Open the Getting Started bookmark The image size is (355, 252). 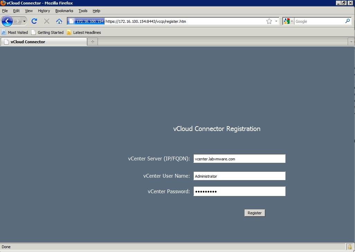[x=47, y=32]
